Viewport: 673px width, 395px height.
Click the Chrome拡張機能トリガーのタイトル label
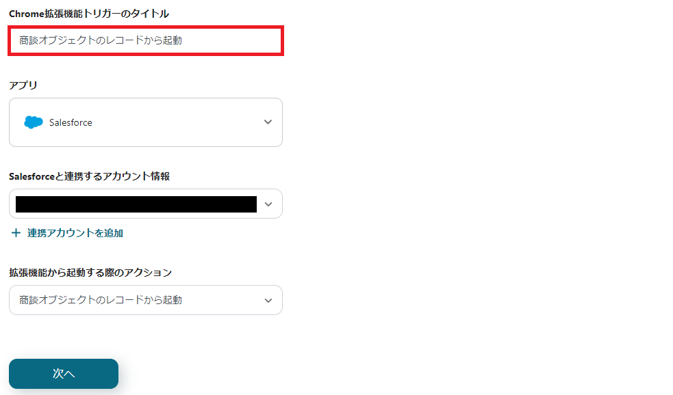tap(89, 14)
